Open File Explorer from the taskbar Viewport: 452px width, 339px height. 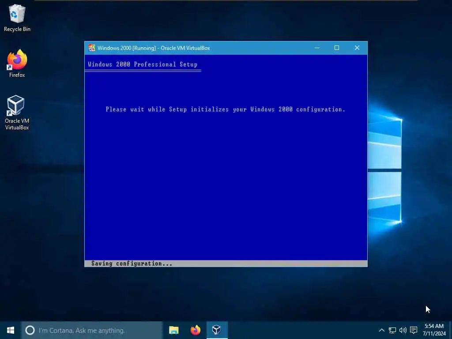174,330
